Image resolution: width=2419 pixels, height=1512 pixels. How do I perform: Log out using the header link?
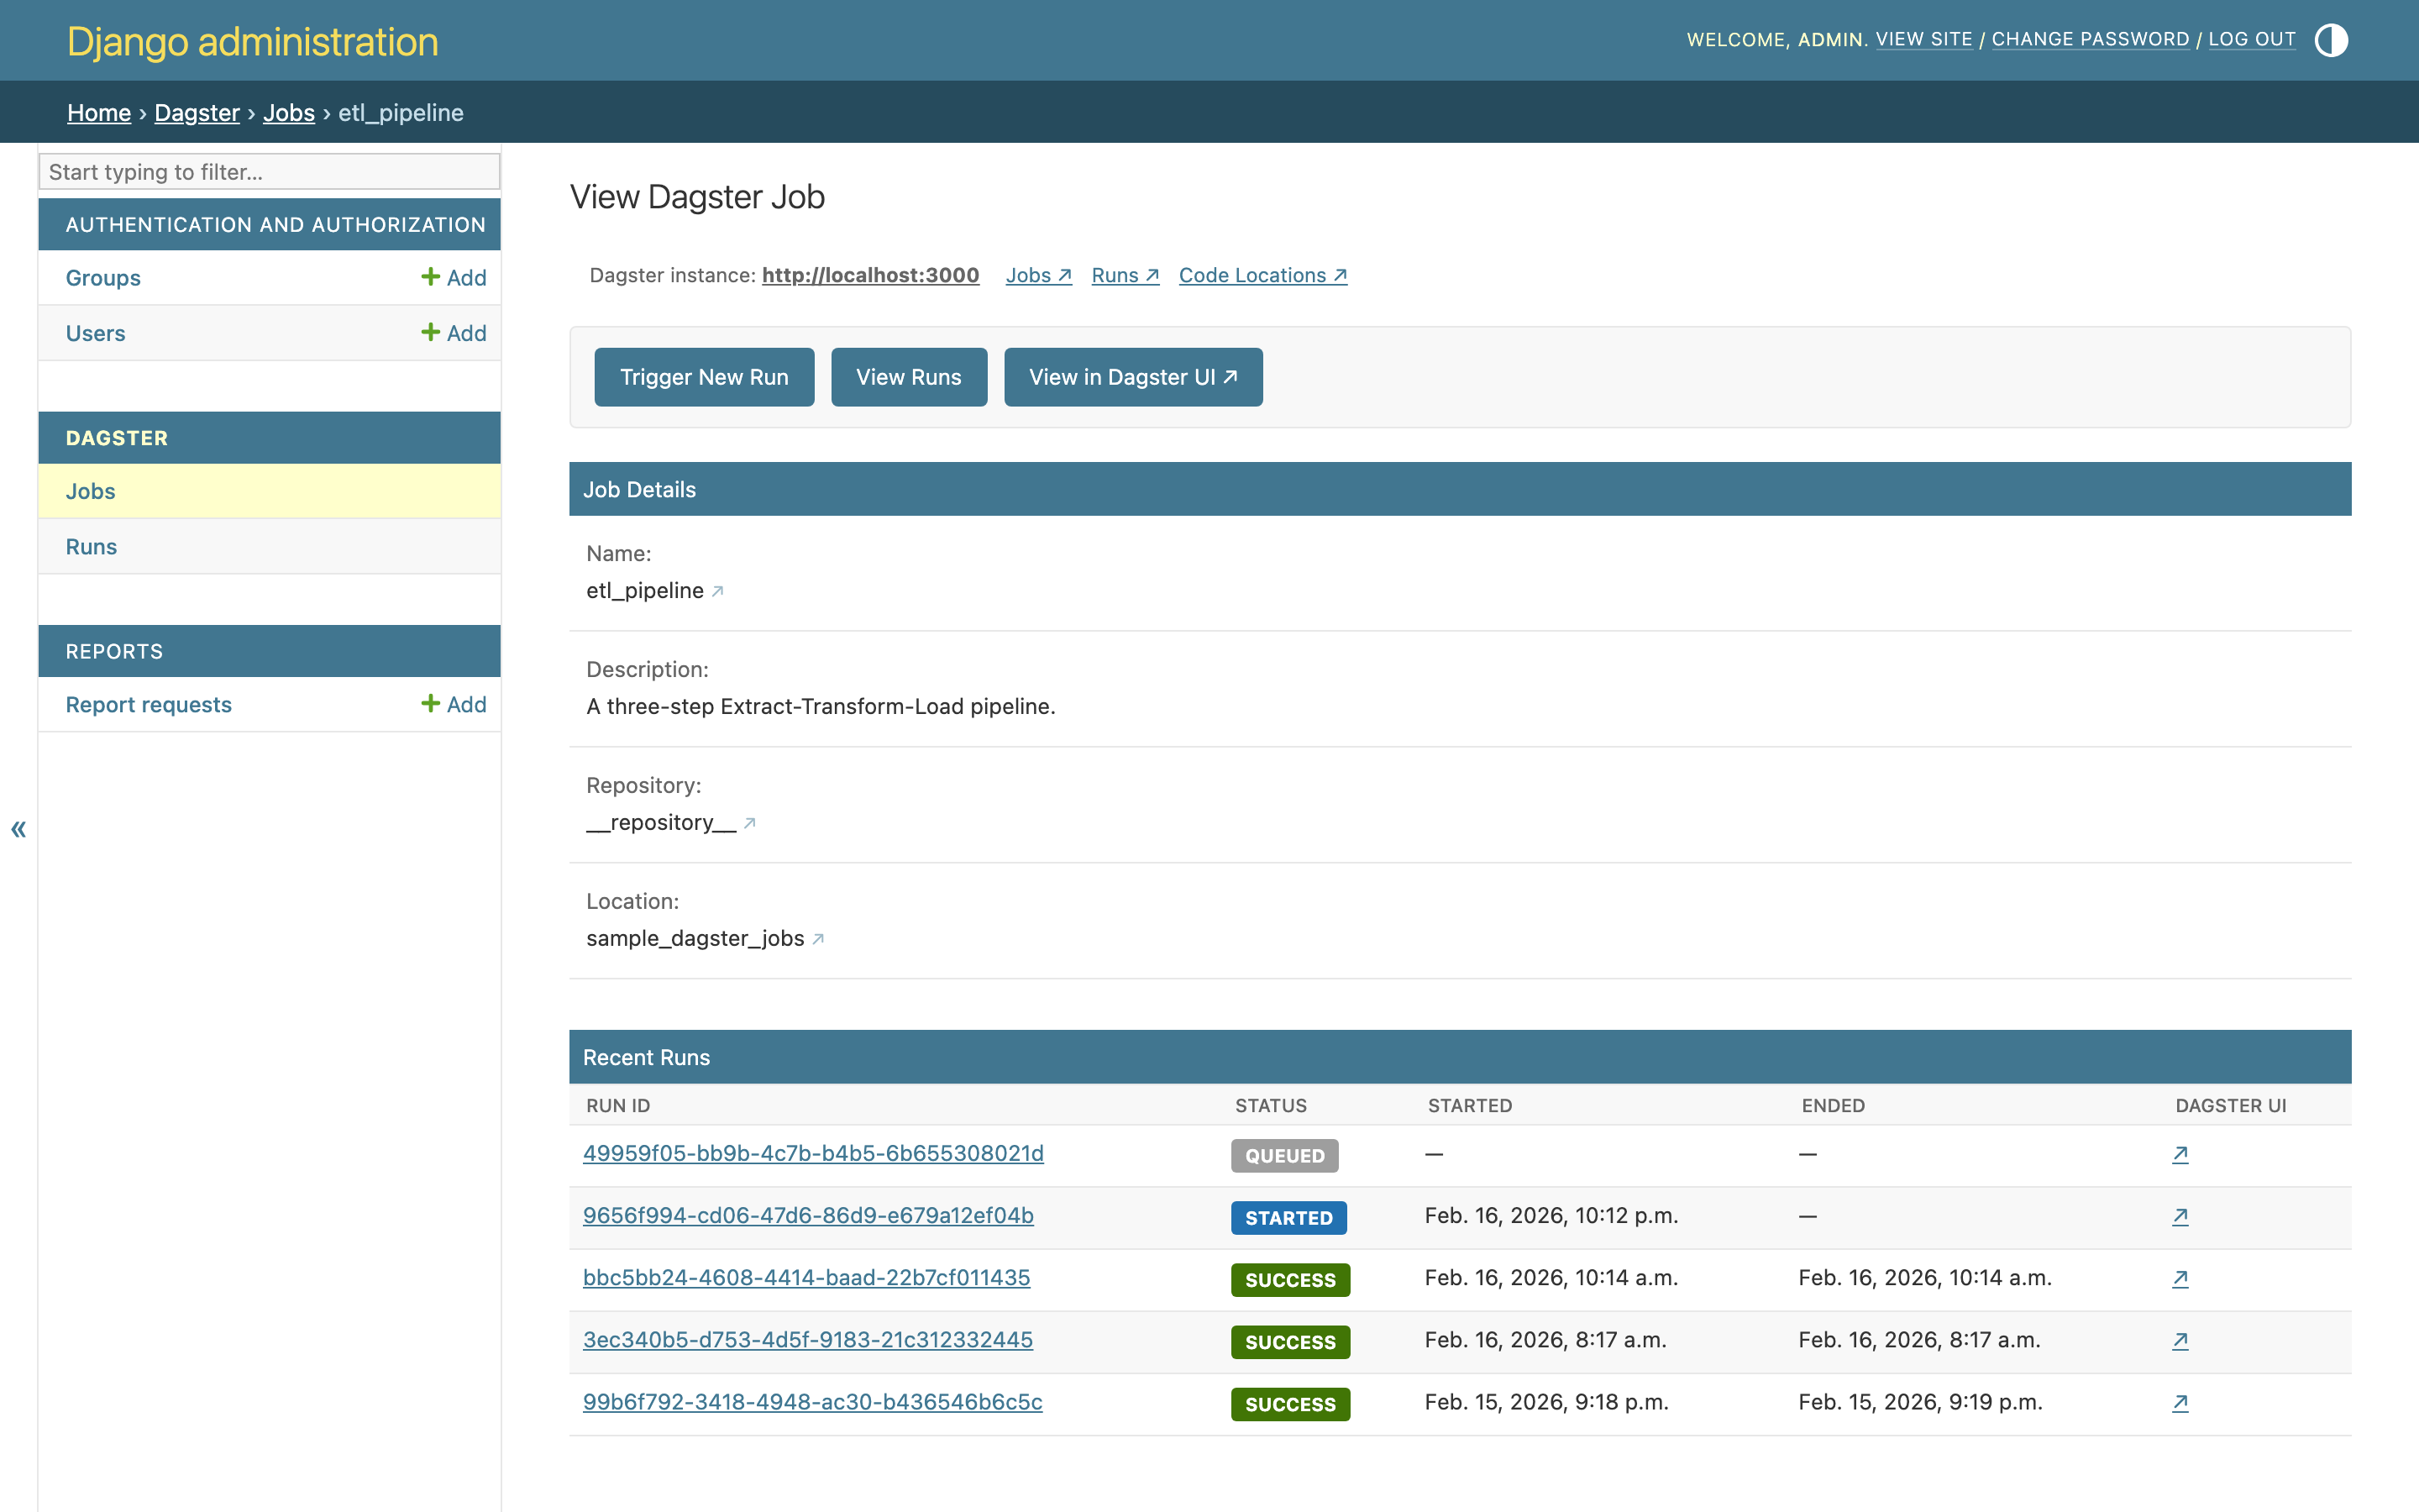click(2252, 39)
